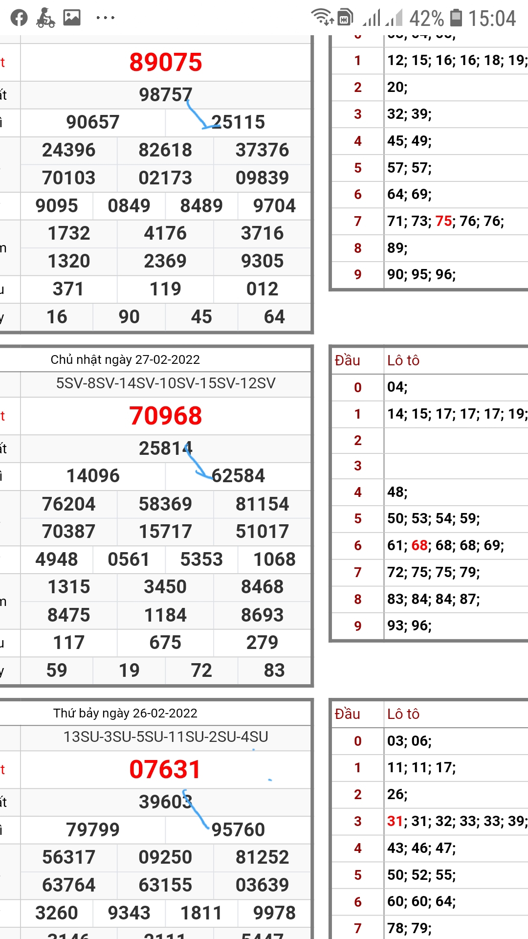Select first prize number 98757
The height and width of the screenshot is (939, 528).
pyautogui.click(x=166, y=95)
